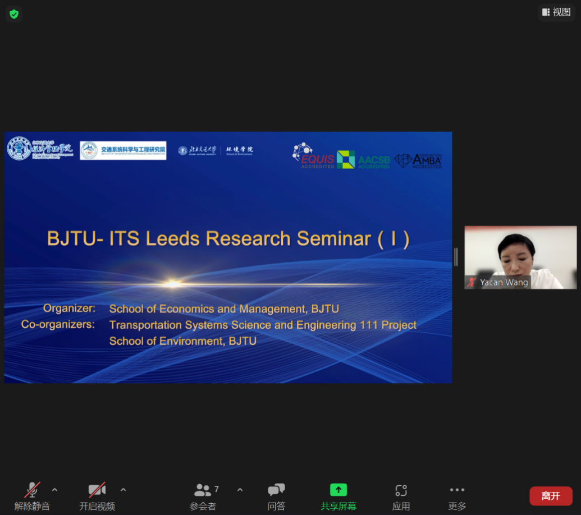
Task: Click the muted microphone icon beside Yacan Wang
Action: pos(472,283)
